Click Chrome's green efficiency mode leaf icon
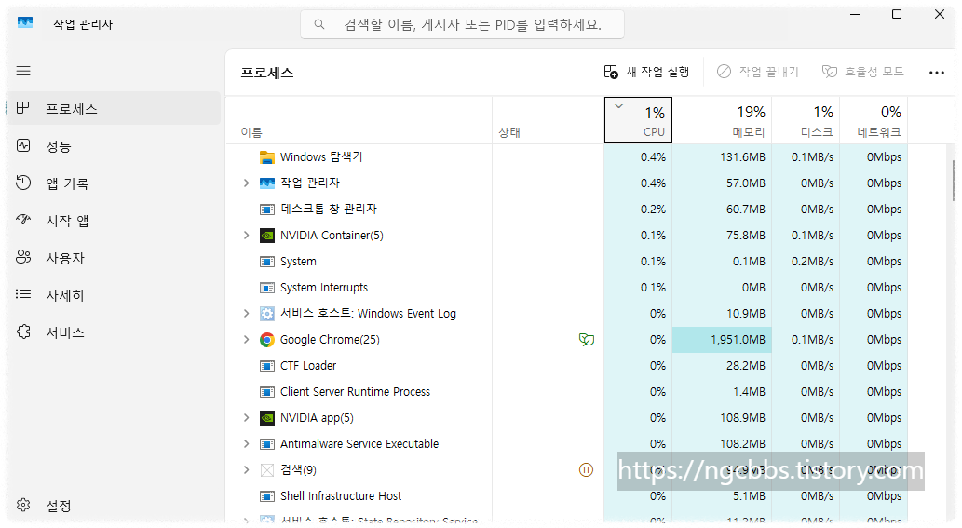This screenshot has width=962, height=528. coord(587,339)
